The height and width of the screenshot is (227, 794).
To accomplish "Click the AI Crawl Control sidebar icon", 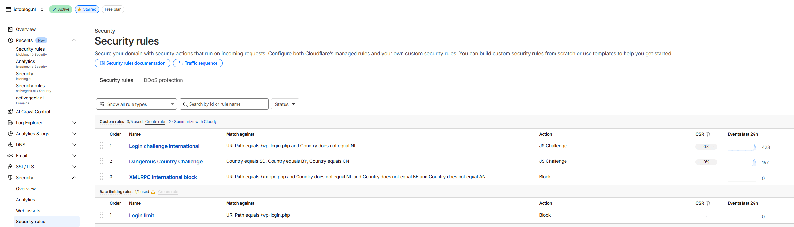I will tap(10, 112).
